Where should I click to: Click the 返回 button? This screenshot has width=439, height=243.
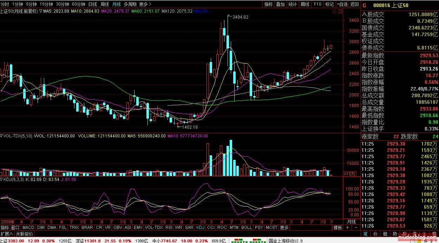[x=355, y=4]
